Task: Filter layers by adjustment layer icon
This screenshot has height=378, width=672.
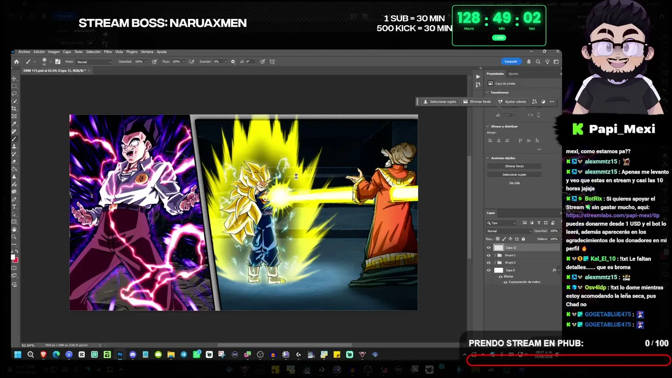Action: [532, 223]
